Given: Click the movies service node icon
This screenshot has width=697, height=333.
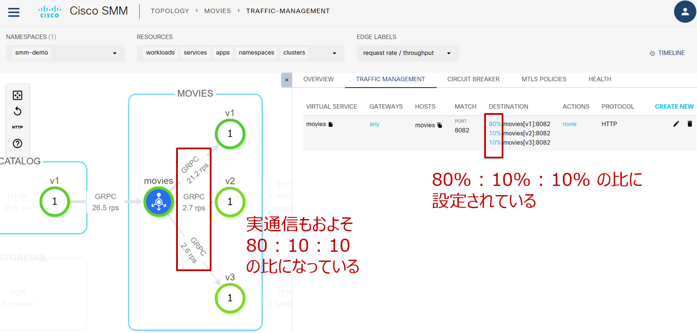Looking at the screenshot, I should pos(159,201).
